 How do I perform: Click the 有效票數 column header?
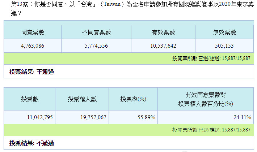(x=163, y=32)
